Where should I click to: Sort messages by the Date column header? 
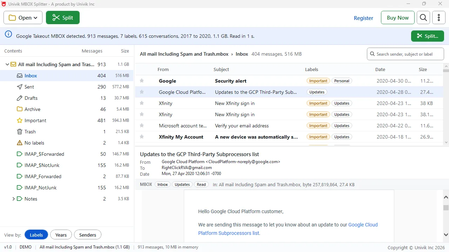[x=380, y=69]
